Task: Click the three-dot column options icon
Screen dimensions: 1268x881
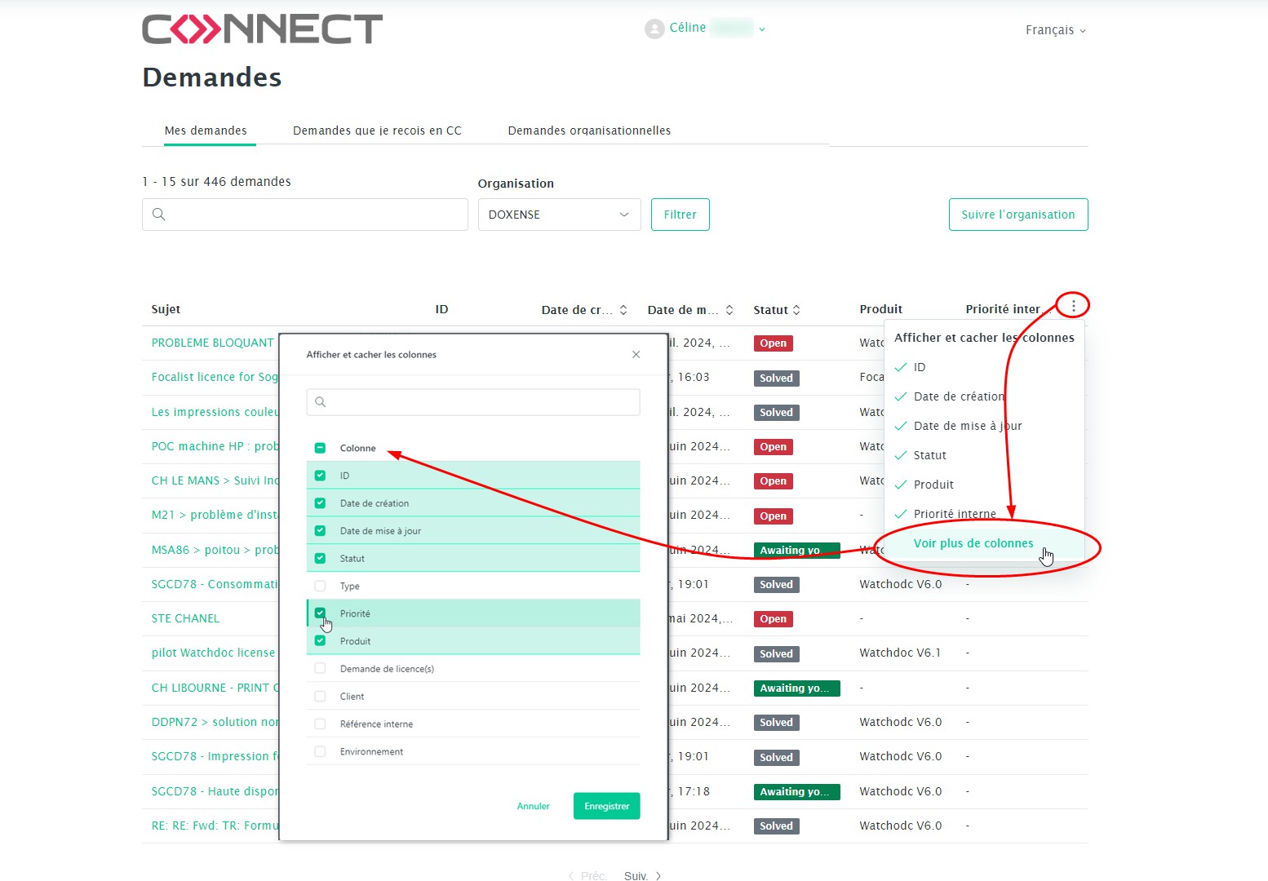Action: [x=1073, y=306]
